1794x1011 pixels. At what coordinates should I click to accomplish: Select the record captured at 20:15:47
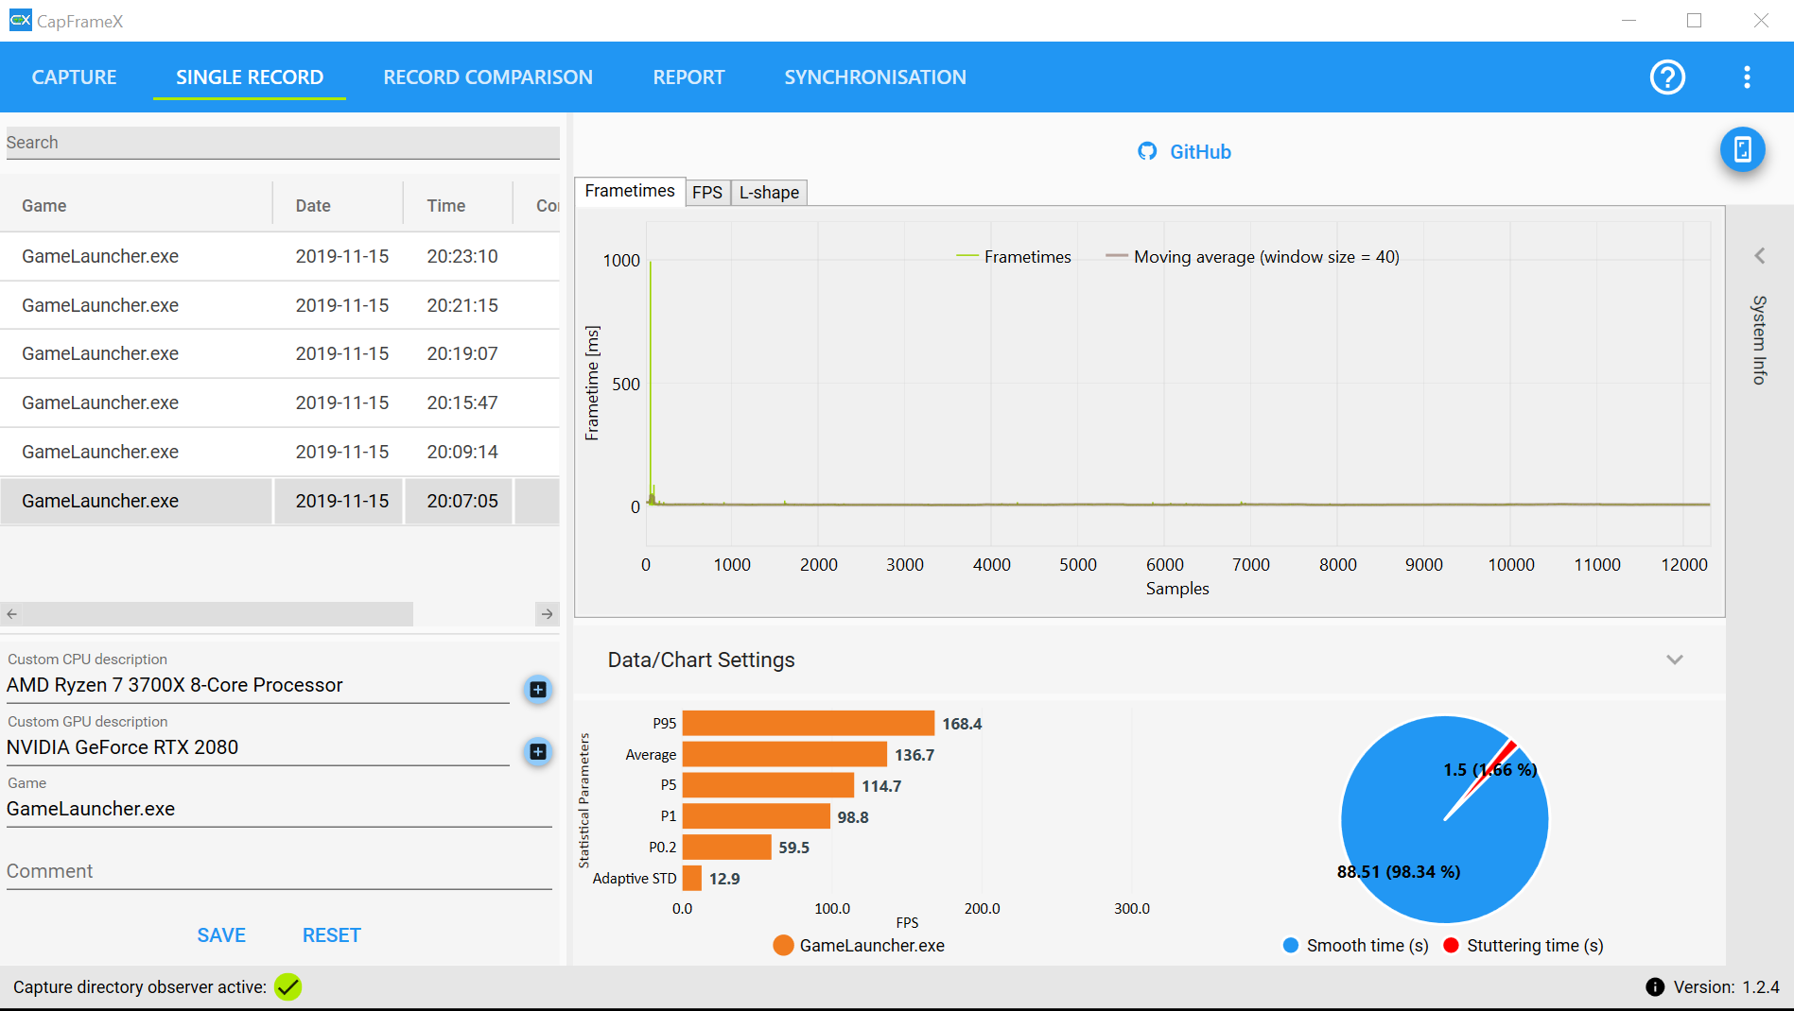point(280,403)
